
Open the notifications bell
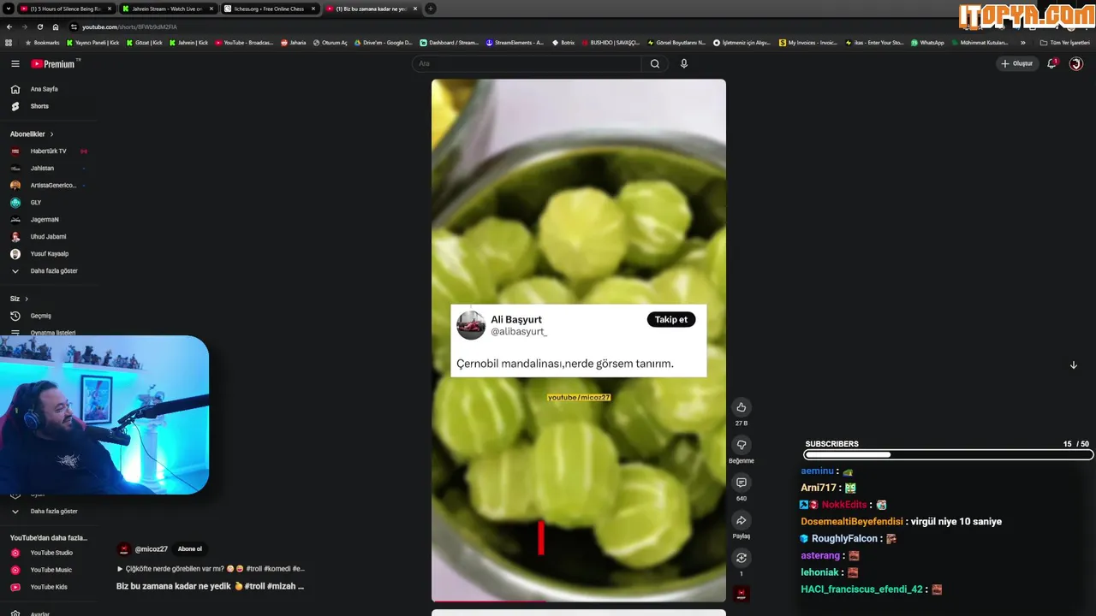1051,63
